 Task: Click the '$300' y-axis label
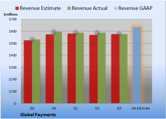[x=13, y=67]
